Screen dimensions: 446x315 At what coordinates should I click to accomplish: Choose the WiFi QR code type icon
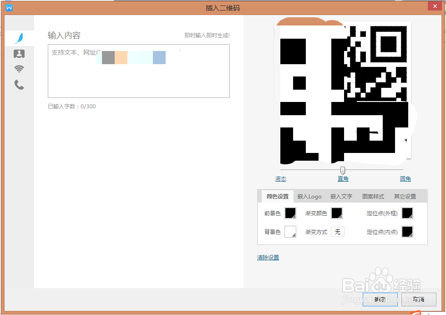(x=19, y=69)
